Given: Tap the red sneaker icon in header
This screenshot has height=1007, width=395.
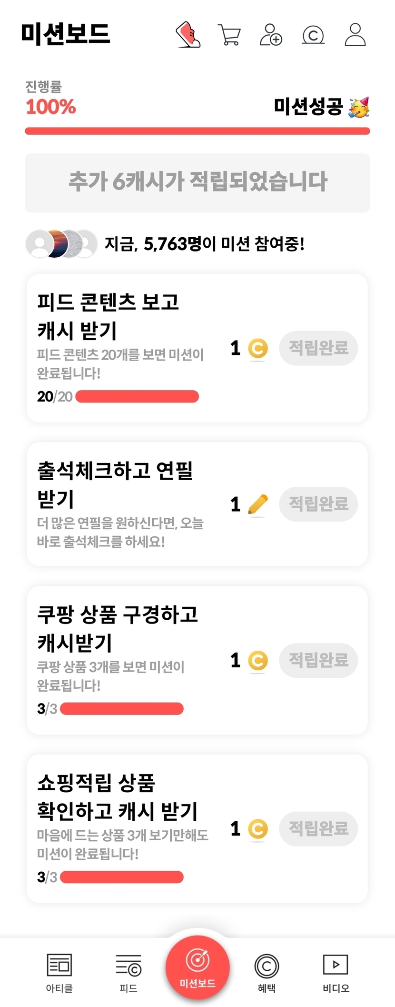Looking at the screenshot, I should click(188, 34).
